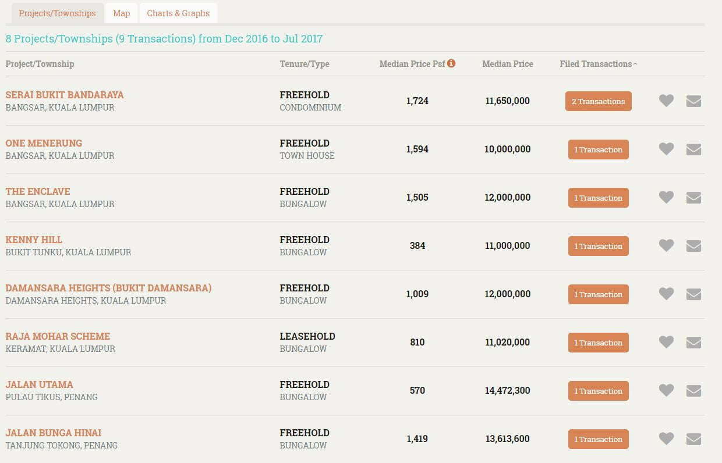Click envelope icon for One Menerung

(x=693, y=149)
